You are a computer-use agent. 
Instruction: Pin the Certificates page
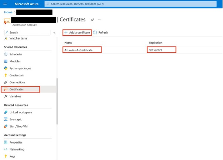point(92,20)
